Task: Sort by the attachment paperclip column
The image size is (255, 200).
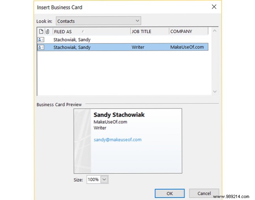Action: click(x=47, y=31)
